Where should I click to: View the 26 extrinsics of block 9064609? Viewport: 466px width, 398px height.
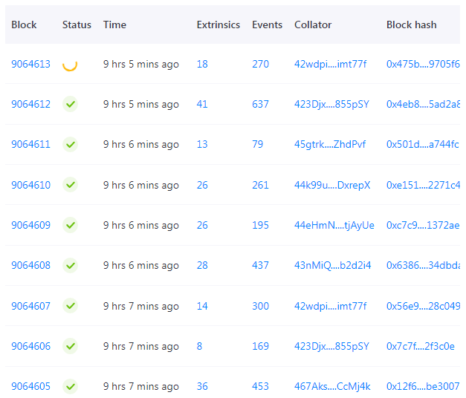coord(202,225)
